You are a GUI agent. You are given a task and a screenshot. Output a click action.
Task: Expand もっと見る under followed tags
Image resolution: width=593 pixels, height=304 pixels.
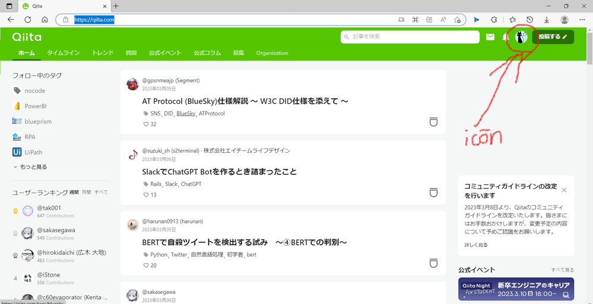(30, 167)
